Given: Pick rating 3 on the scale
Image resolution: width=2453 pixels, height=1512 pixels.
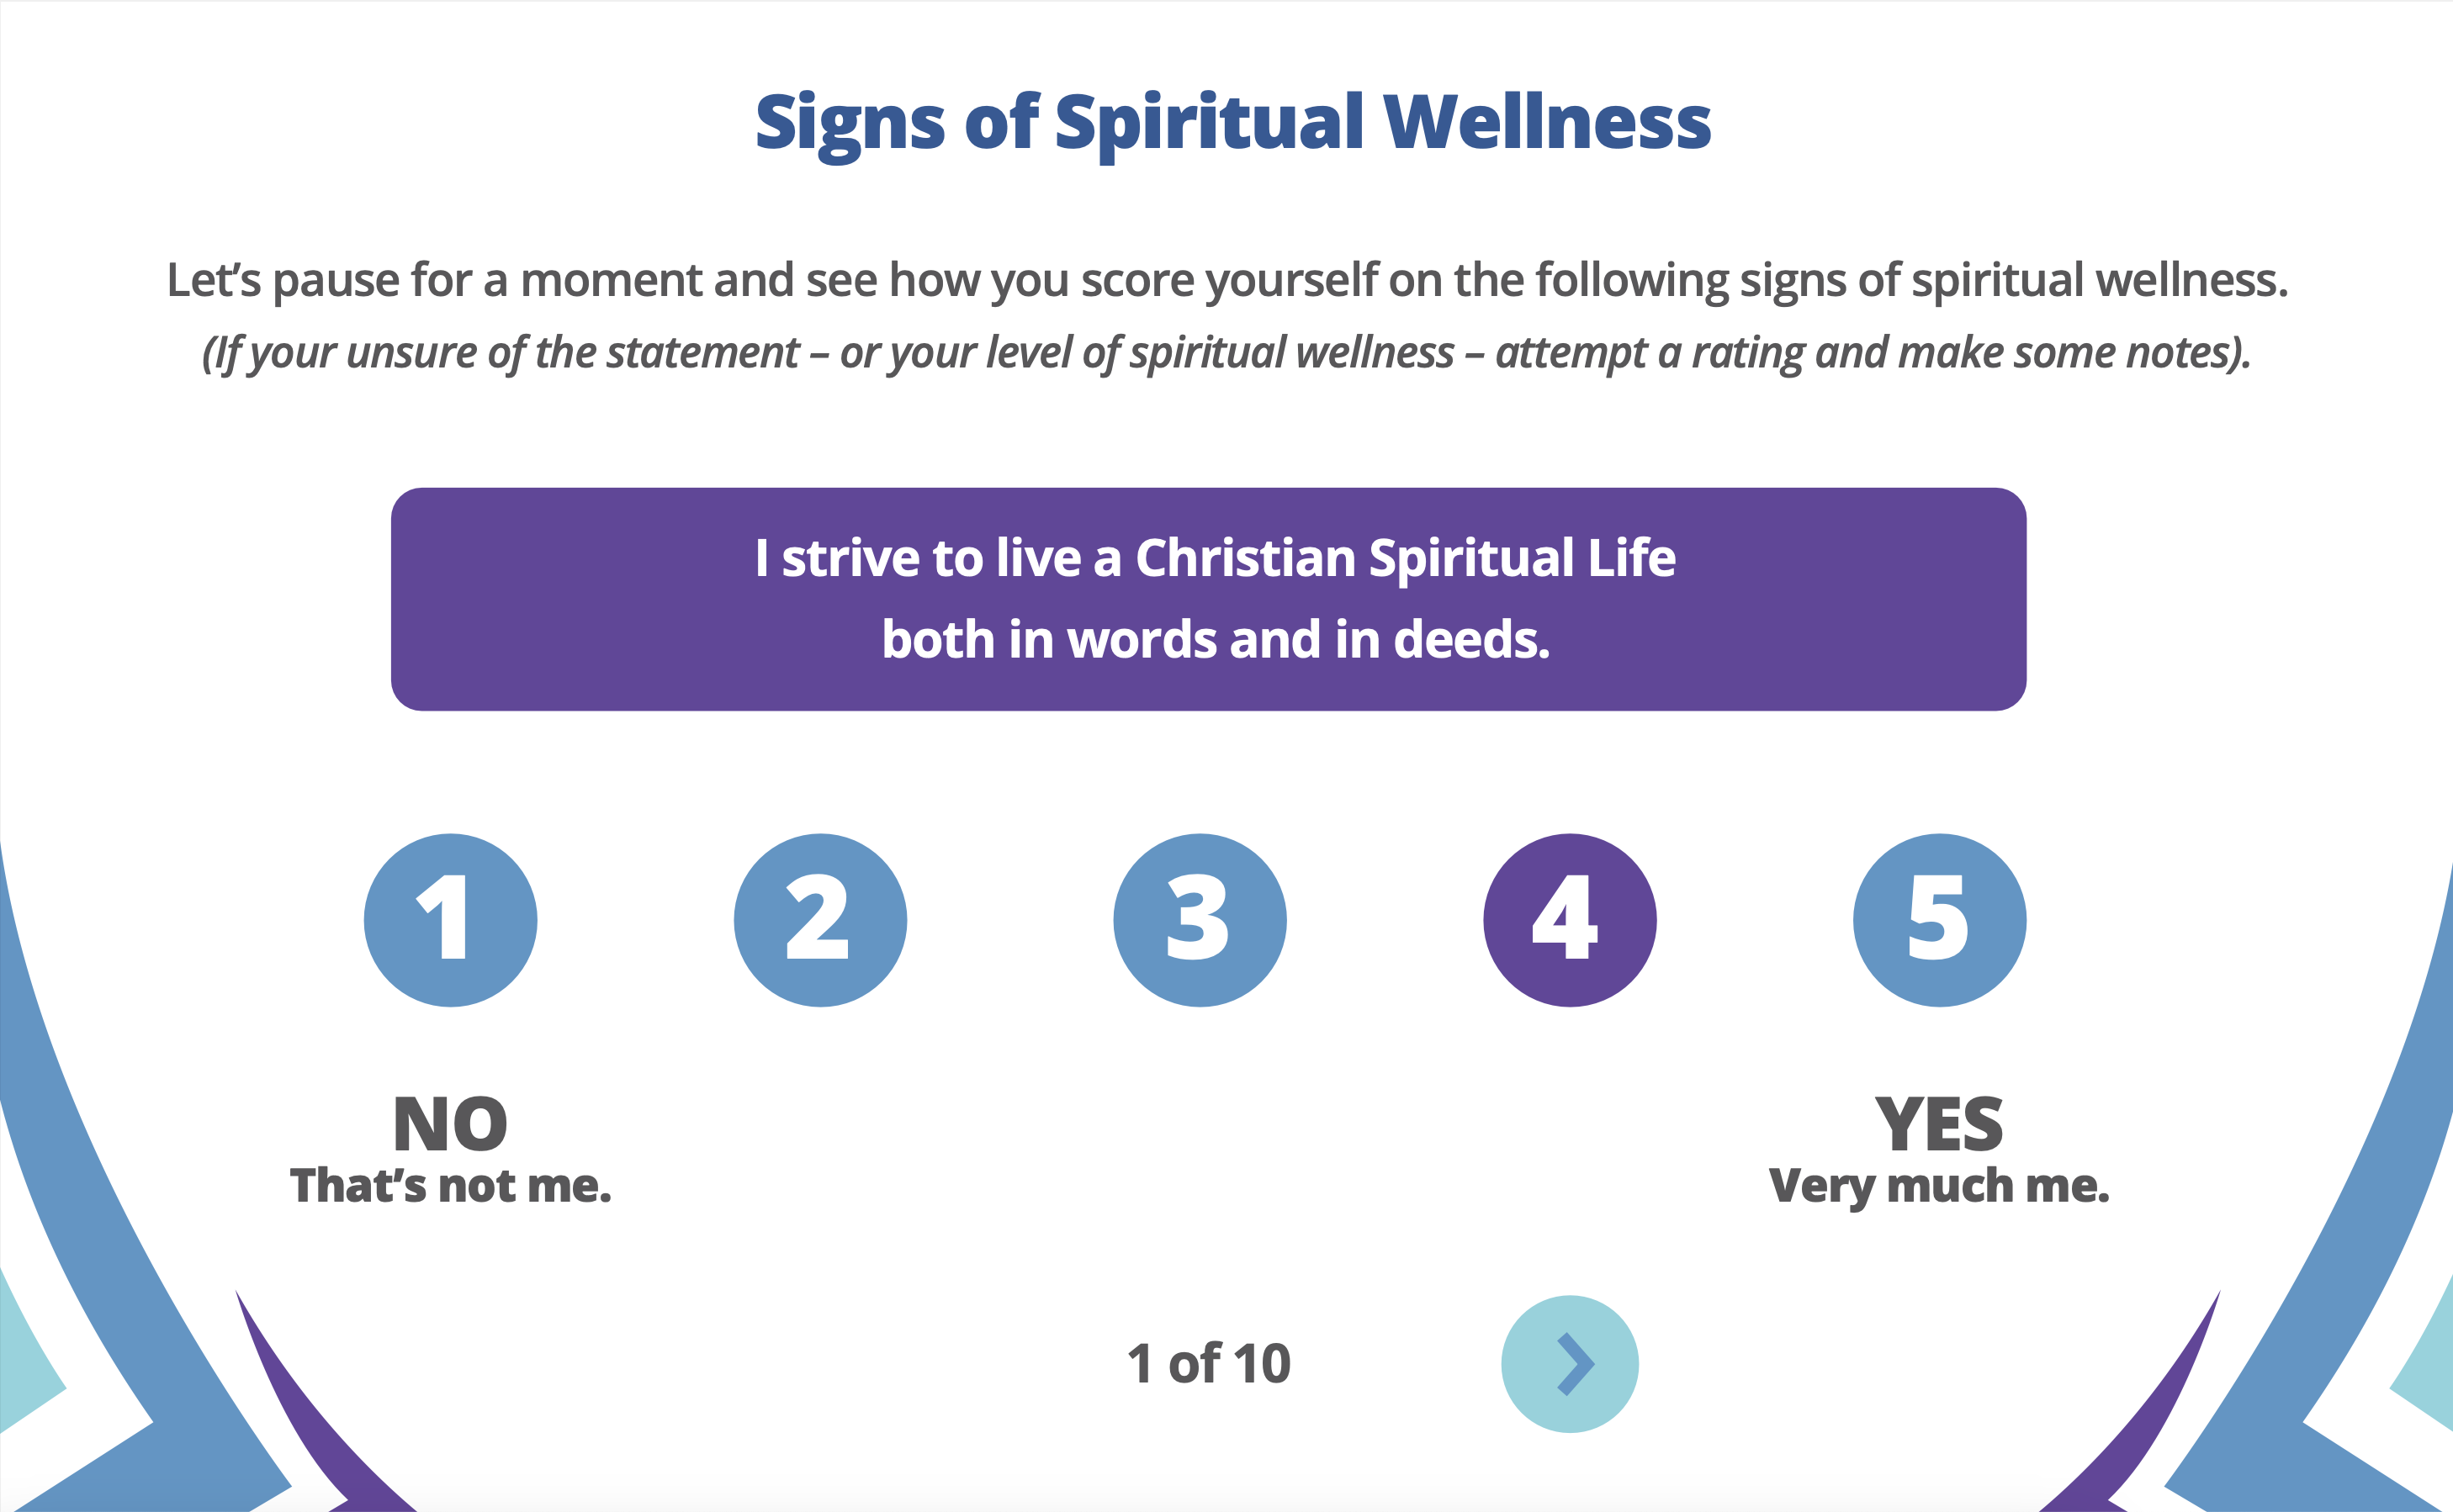Looking at the screenshot, I should pos(1200,920).
